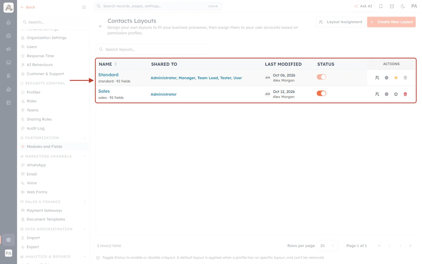Open the Sales layout link
This screenshot has height=264, width=422.
coord(104,91)
